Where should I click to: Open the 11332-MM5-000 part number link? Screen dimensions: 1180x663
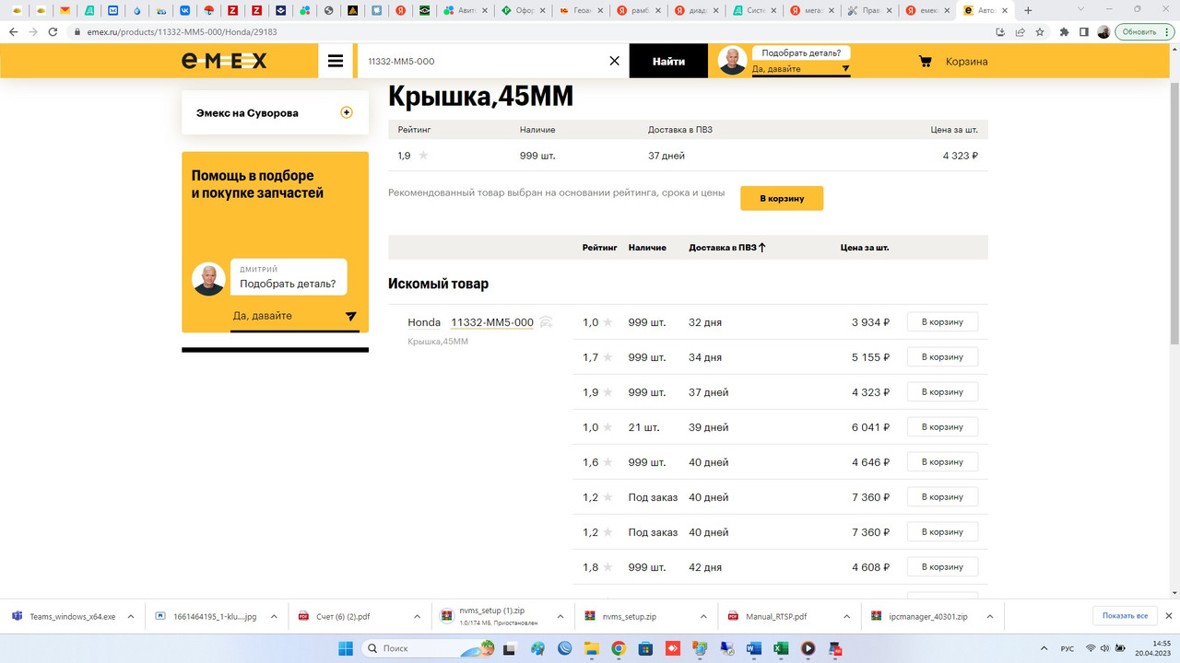(x=492, y=322)
